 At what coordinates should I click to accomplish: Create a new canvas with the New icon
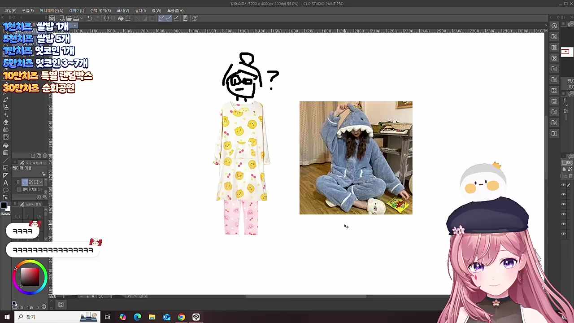click(62, 18)
